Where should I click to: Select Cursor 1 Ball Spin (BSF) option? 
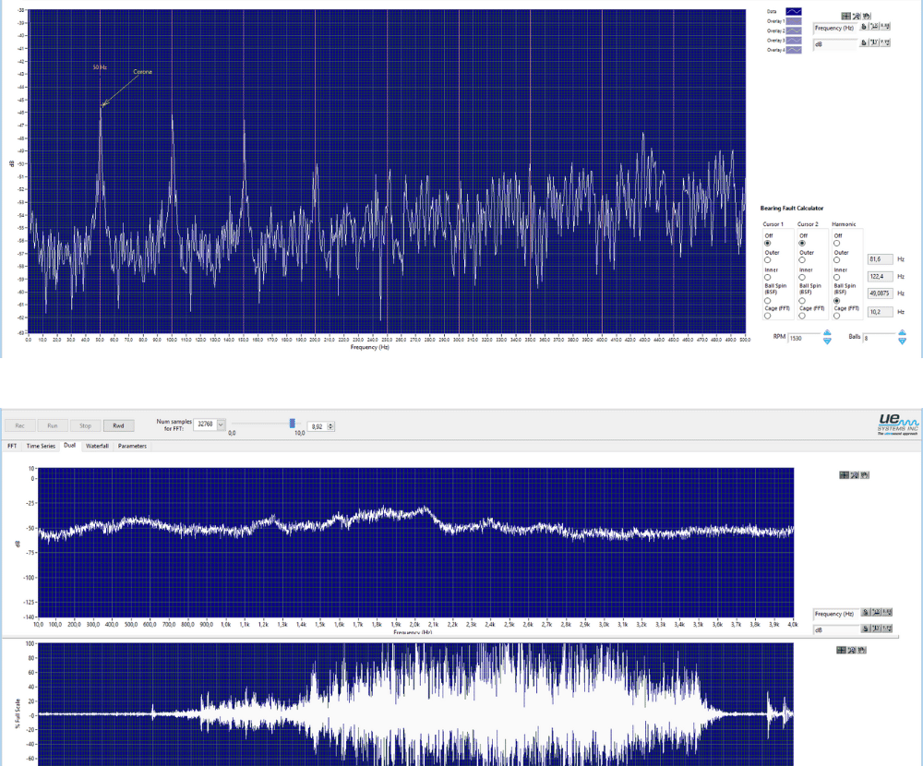(768, 300)
